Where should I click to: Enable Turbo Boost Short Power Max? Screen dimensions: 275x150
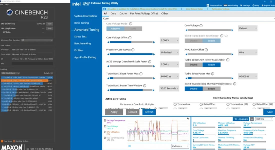click(211, 65)
